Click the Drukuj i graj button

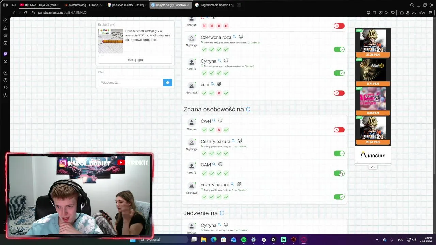[x=135, y=60]
